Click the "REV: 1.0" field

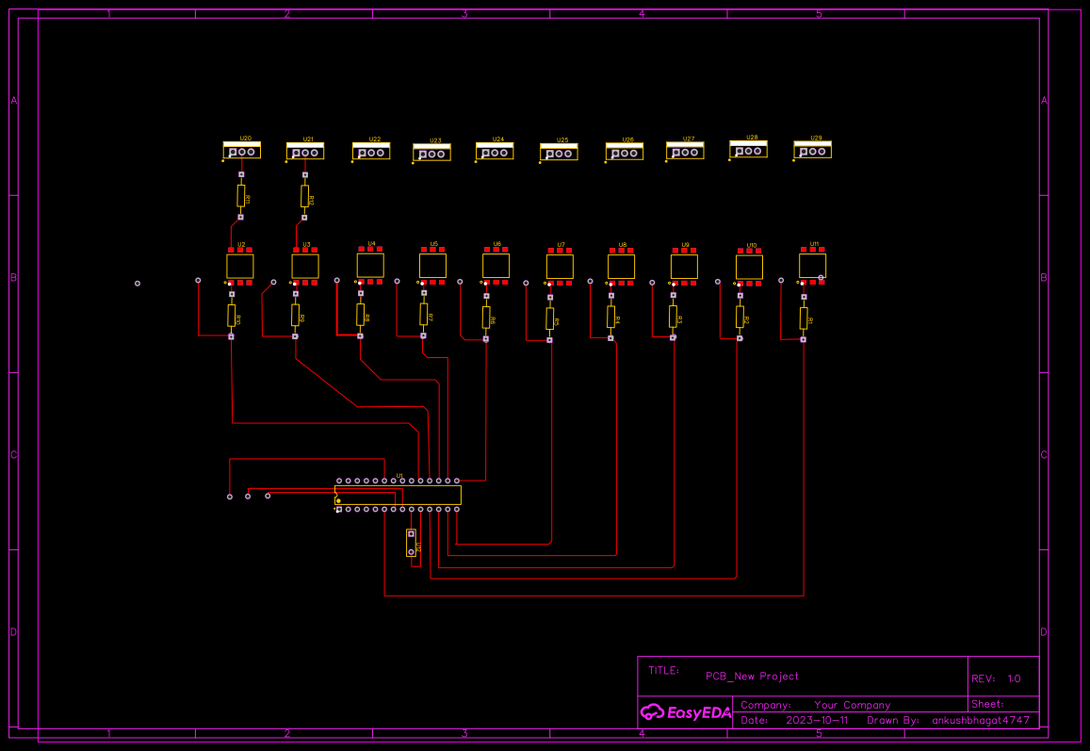[x=996, y=678]
